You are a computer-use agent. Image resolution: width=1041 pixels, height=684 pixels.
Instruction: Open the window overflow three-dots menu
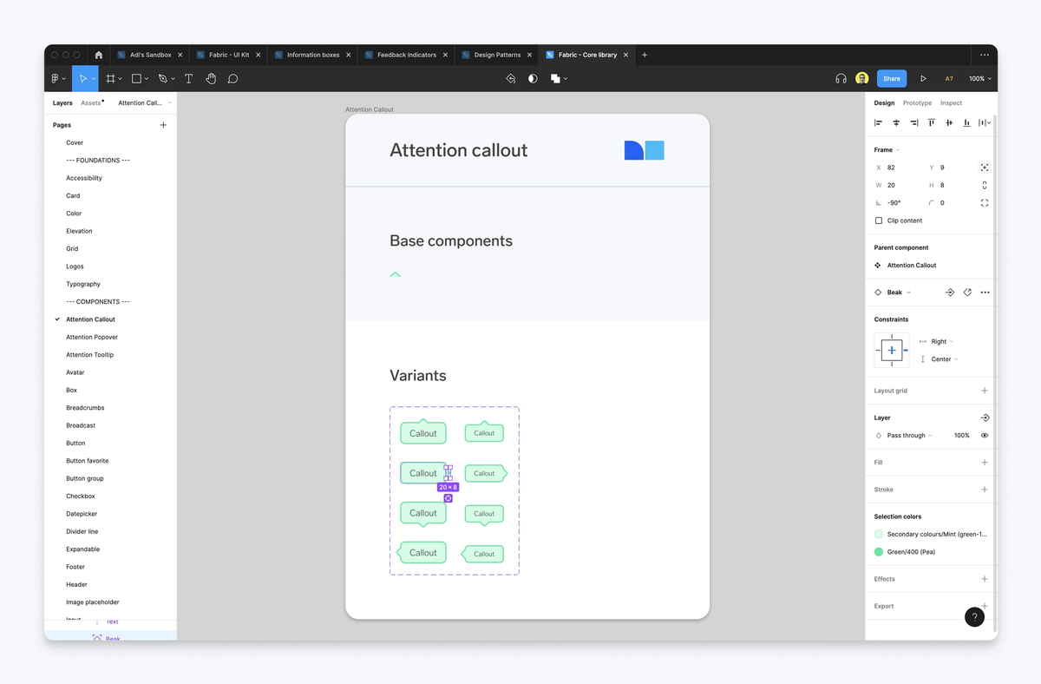coord(985,55)
